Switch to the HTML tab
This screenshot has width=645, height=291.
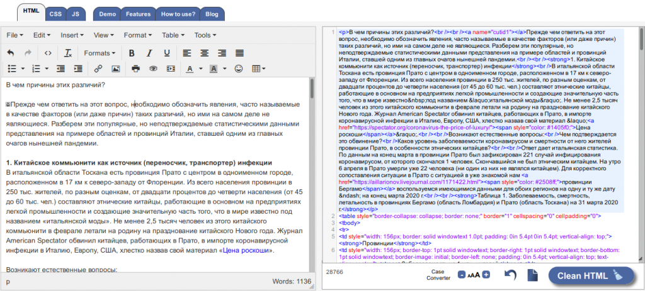pyautogui.click(x=31, y=13)
